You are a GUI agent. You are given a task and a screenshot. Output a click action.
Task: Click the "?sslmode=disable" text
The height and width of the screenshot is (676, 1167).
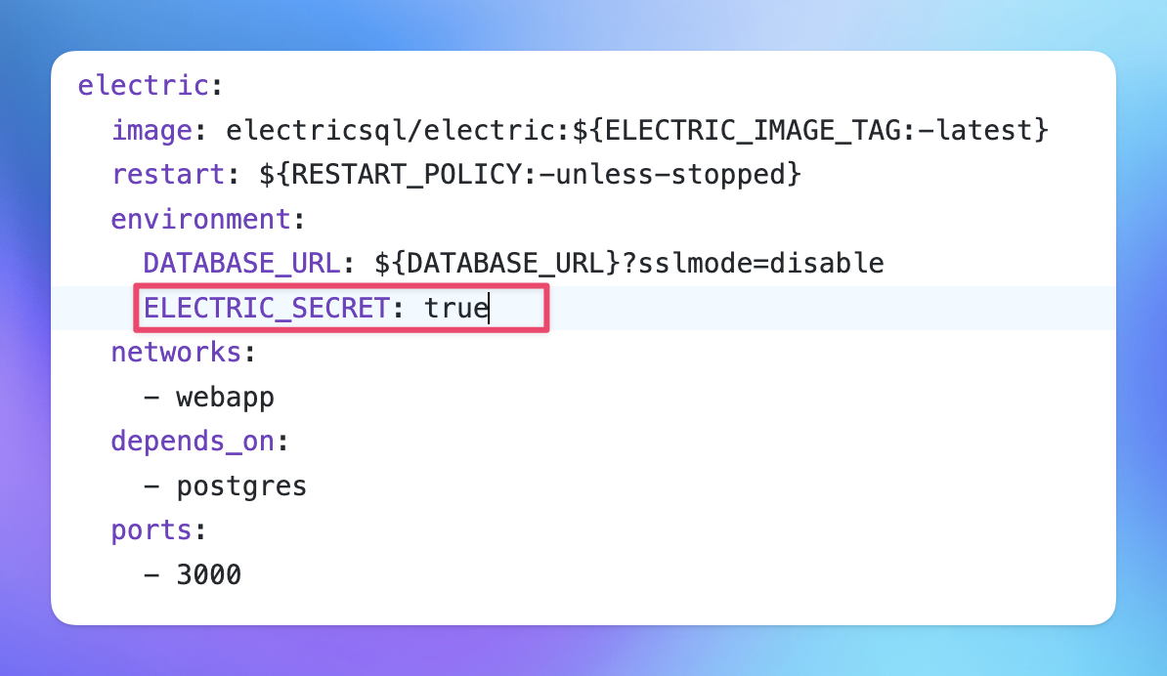pyautogui.click(x=753, y=264)
